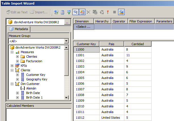Screen dimensions: 174x121
Task: Click the Edit as Text button
Action: pyautogui.click(x=17, y=12)
